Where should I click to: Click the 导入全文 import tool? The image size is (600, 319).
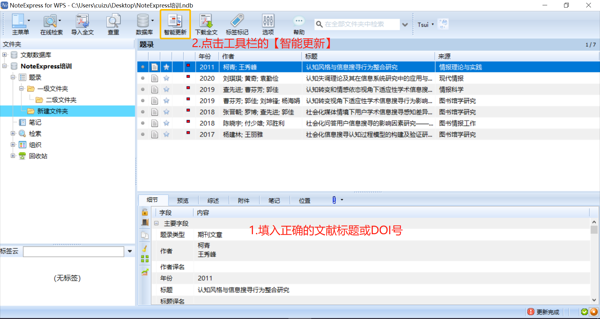point(82,24)
